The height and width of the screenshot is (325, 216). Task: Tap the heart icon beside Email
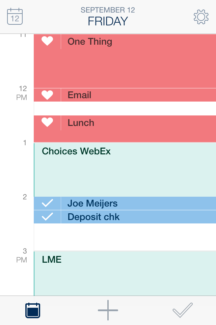[47, 95]
